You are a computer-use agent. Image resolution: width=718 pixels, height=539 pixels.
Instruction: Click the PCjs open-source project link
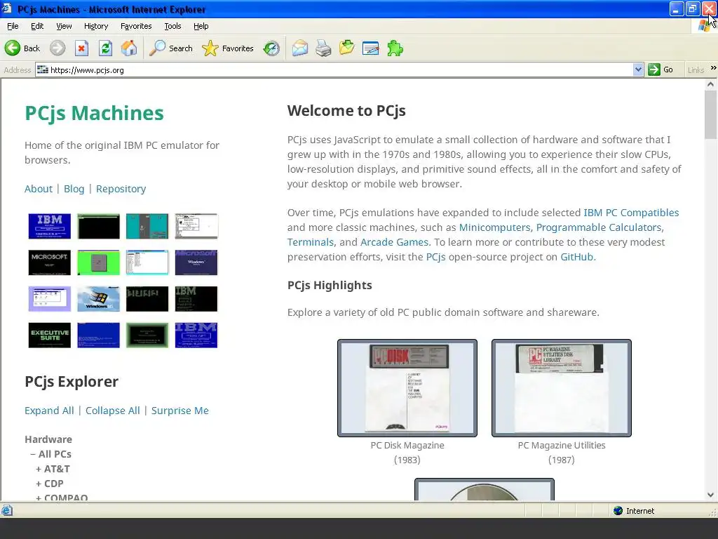click(435, 257)
